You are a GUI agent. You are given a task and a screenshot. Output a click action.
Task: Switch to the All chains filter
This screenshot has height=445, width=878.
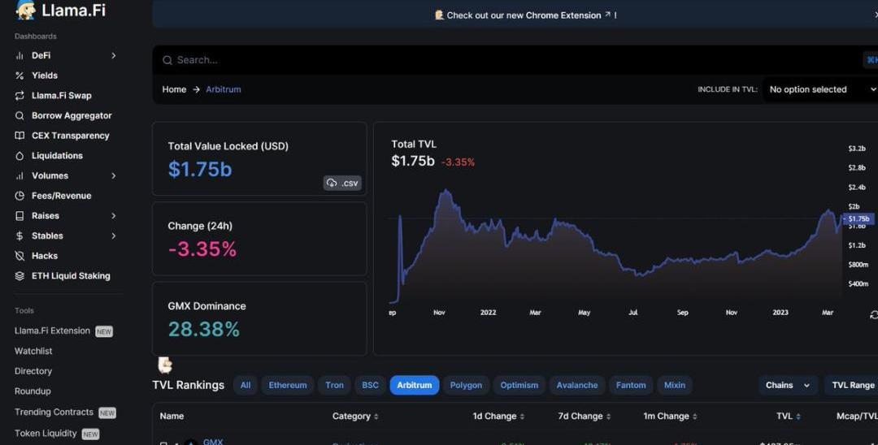[x=246, y=385]
